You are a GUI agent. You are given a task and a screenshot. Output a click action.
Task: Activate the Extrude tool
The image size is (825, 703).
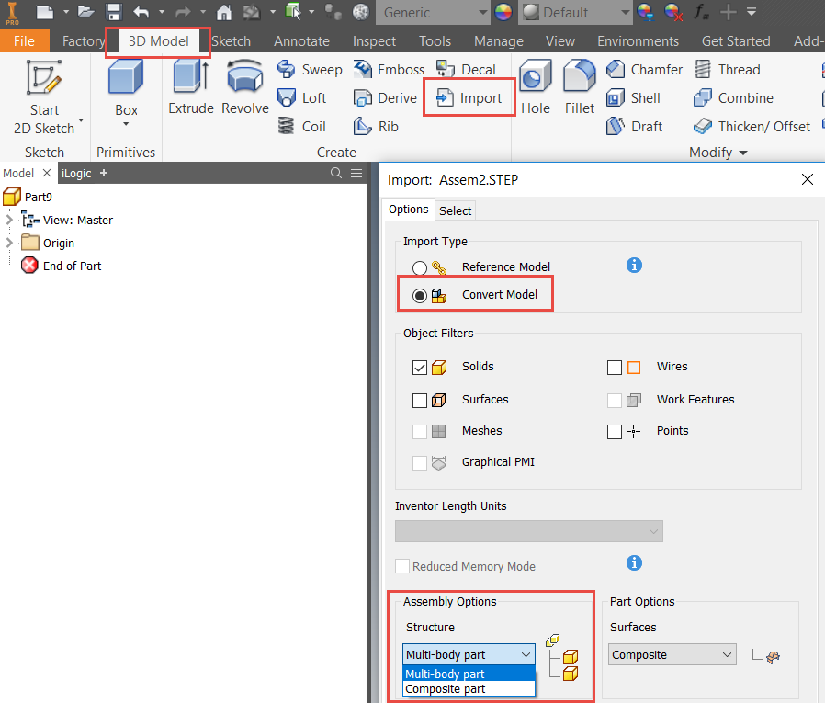pos(190,88)
